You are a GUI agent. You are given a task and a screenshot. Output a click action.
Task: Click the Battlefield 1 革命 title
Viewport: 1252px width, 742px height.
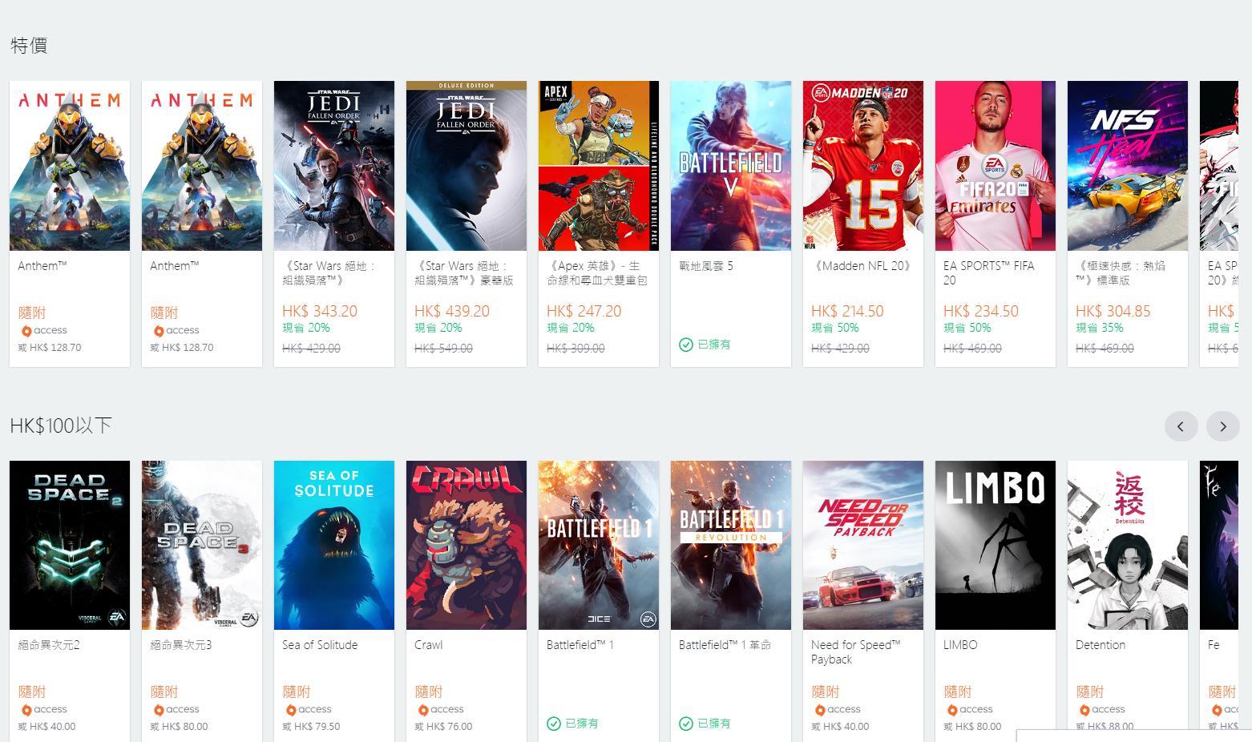pyautogui.click(x=725, y=645)
